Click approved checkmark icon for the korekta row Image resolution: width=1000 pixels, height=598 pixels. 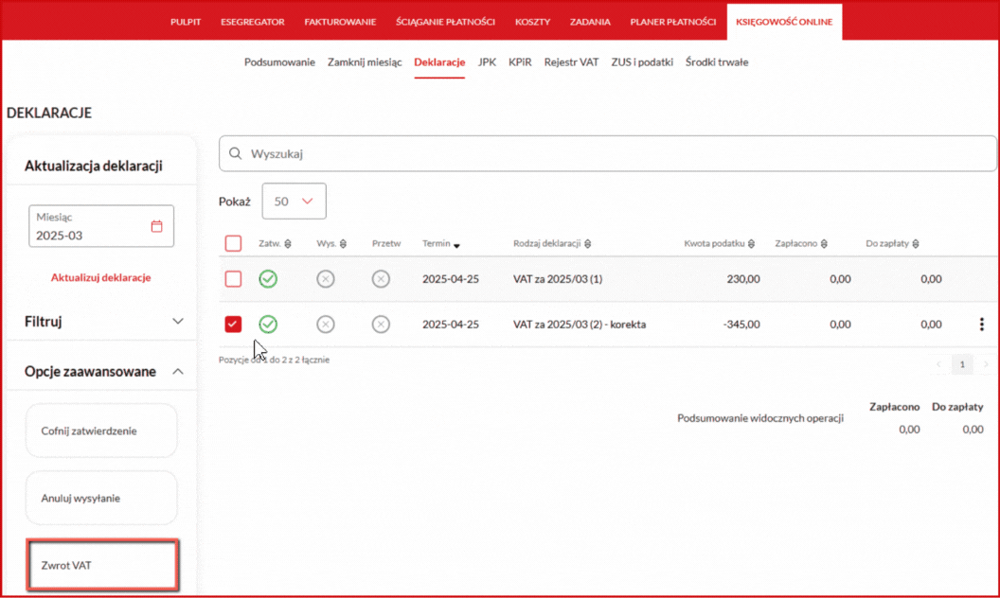(x=268, y=325)
